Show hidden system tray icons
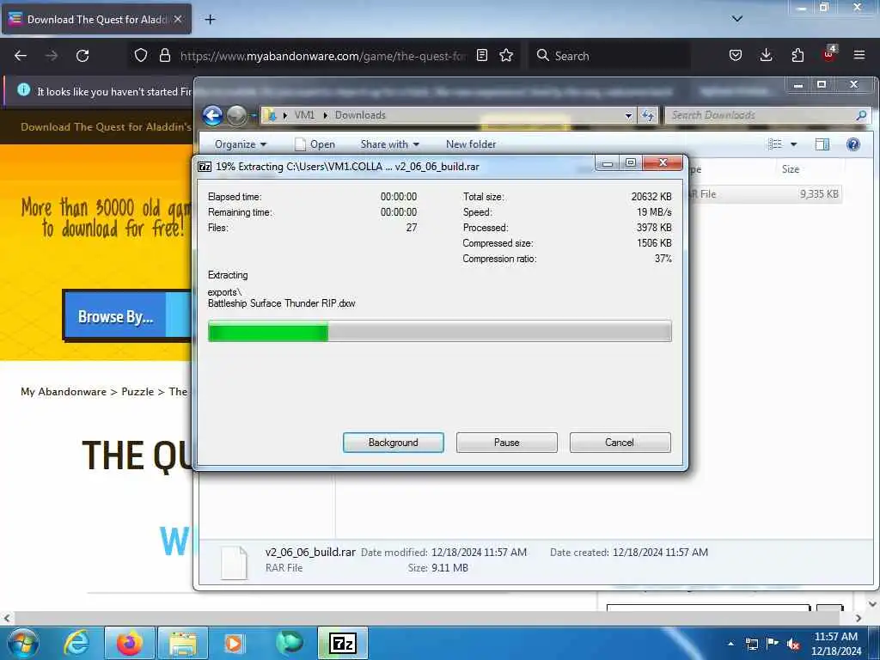The height and width of the screenshot is (660, 880). pos(730,644)
